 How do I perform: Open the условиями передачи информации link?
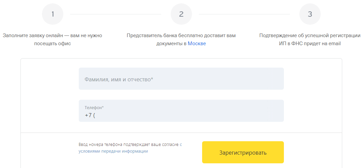[113, 151]
